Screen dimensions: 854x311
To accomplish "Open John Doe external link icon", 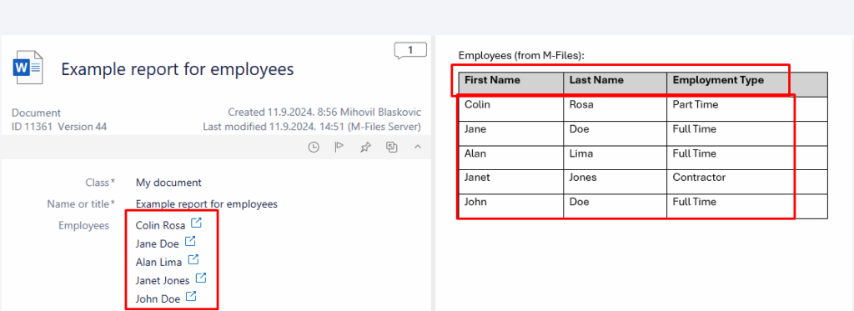I will point(191,296).
